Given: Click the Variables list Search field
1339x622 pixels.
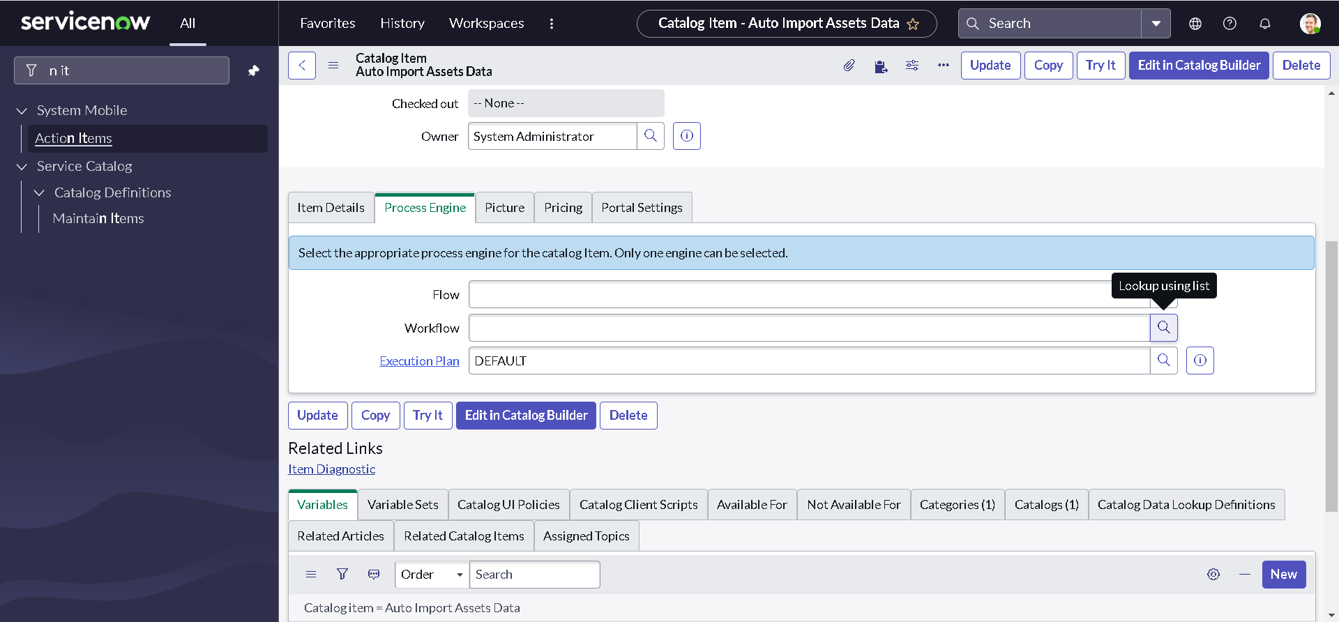Looking at the screenshot, I should click(x=535, y=575).
